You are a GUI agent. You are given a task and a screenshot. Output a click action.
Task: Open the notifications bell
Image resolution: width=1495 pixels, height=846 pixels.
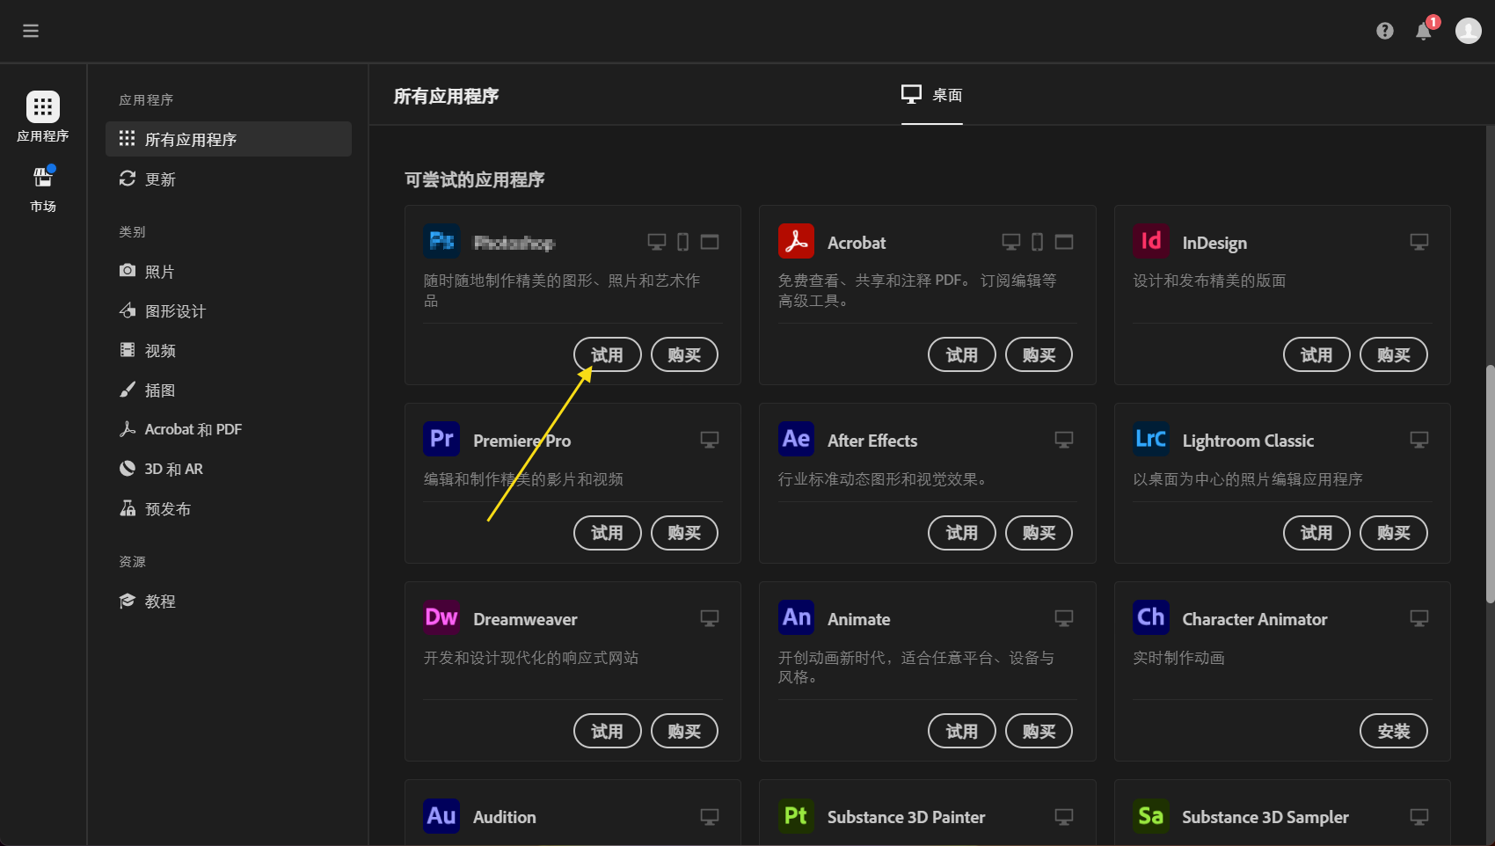[x=1425, y=31]
